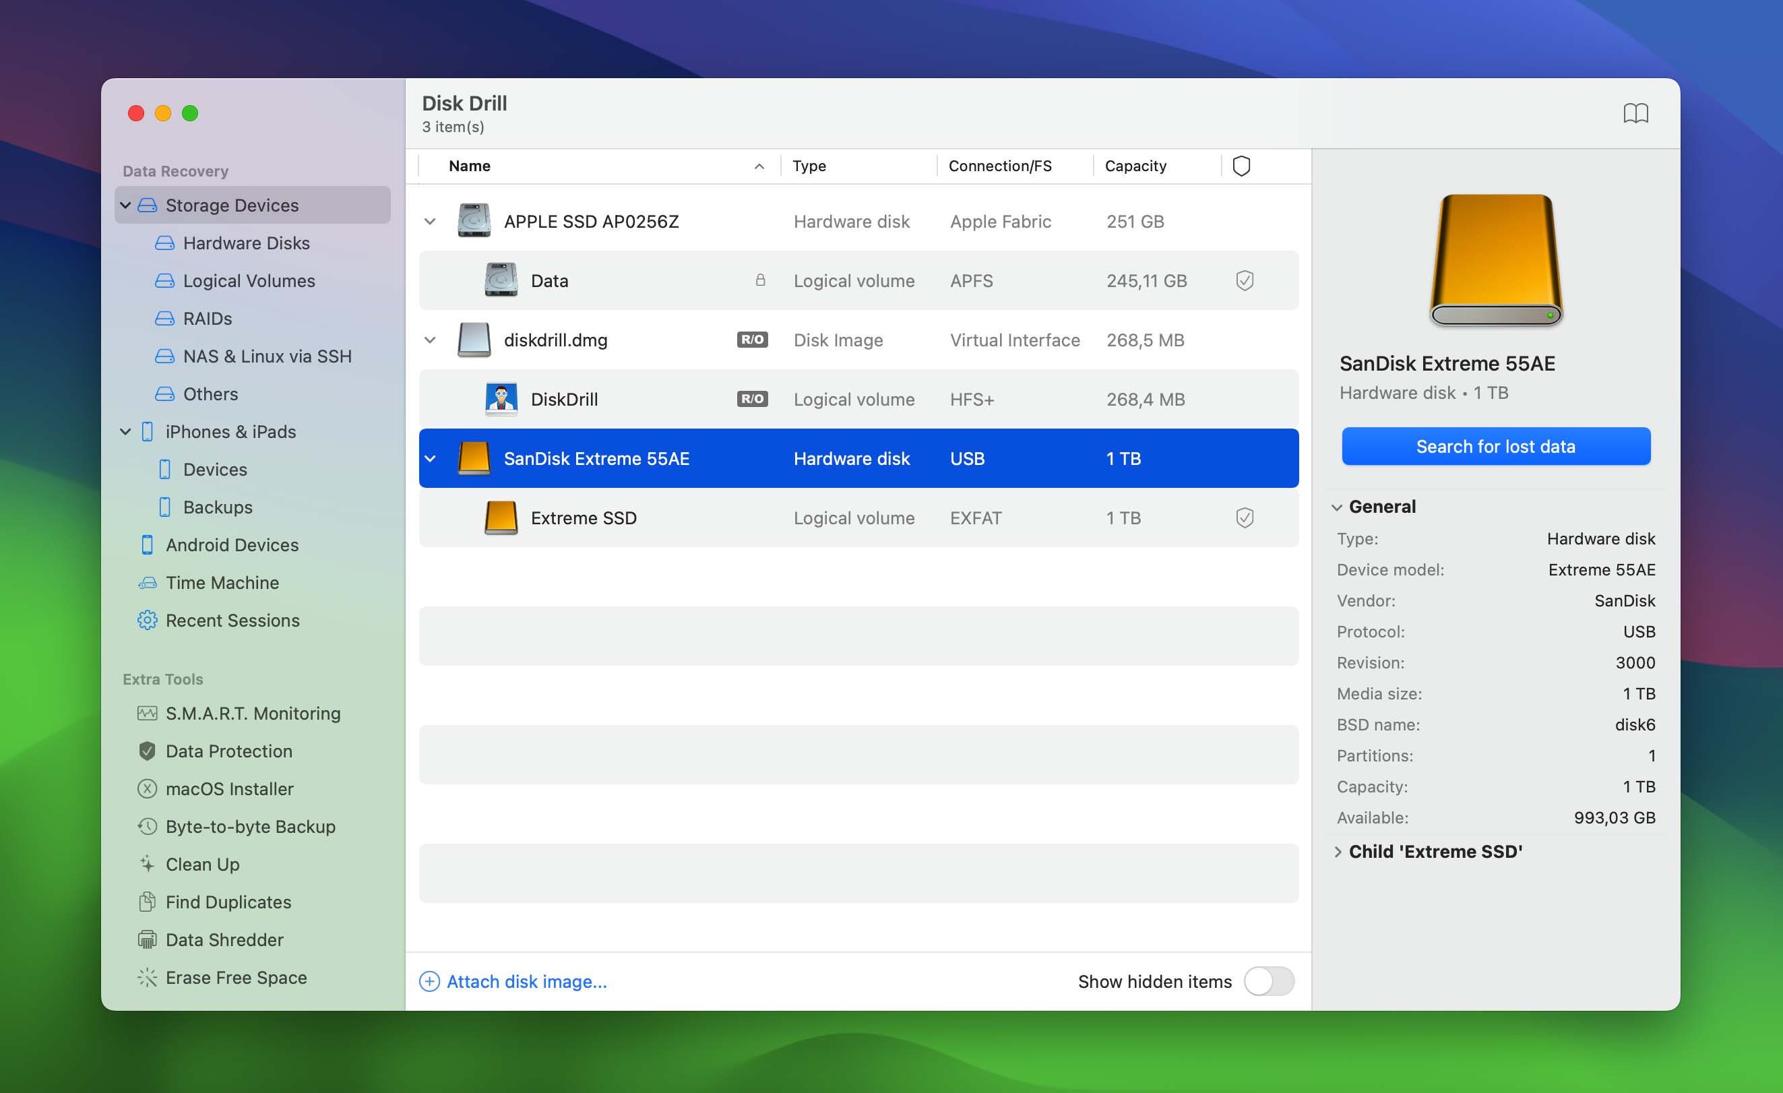Select Recent Sessions in sidebar
Image resolution: width=1783 pixels, height=1093 pixels.
[x=233, y=619]
